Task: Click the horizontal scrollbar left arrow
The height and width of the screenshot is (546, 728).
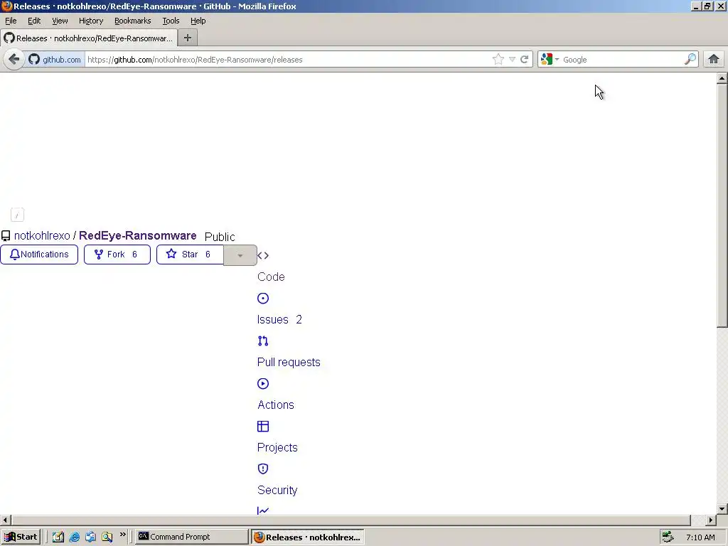Action: point(5,520)
